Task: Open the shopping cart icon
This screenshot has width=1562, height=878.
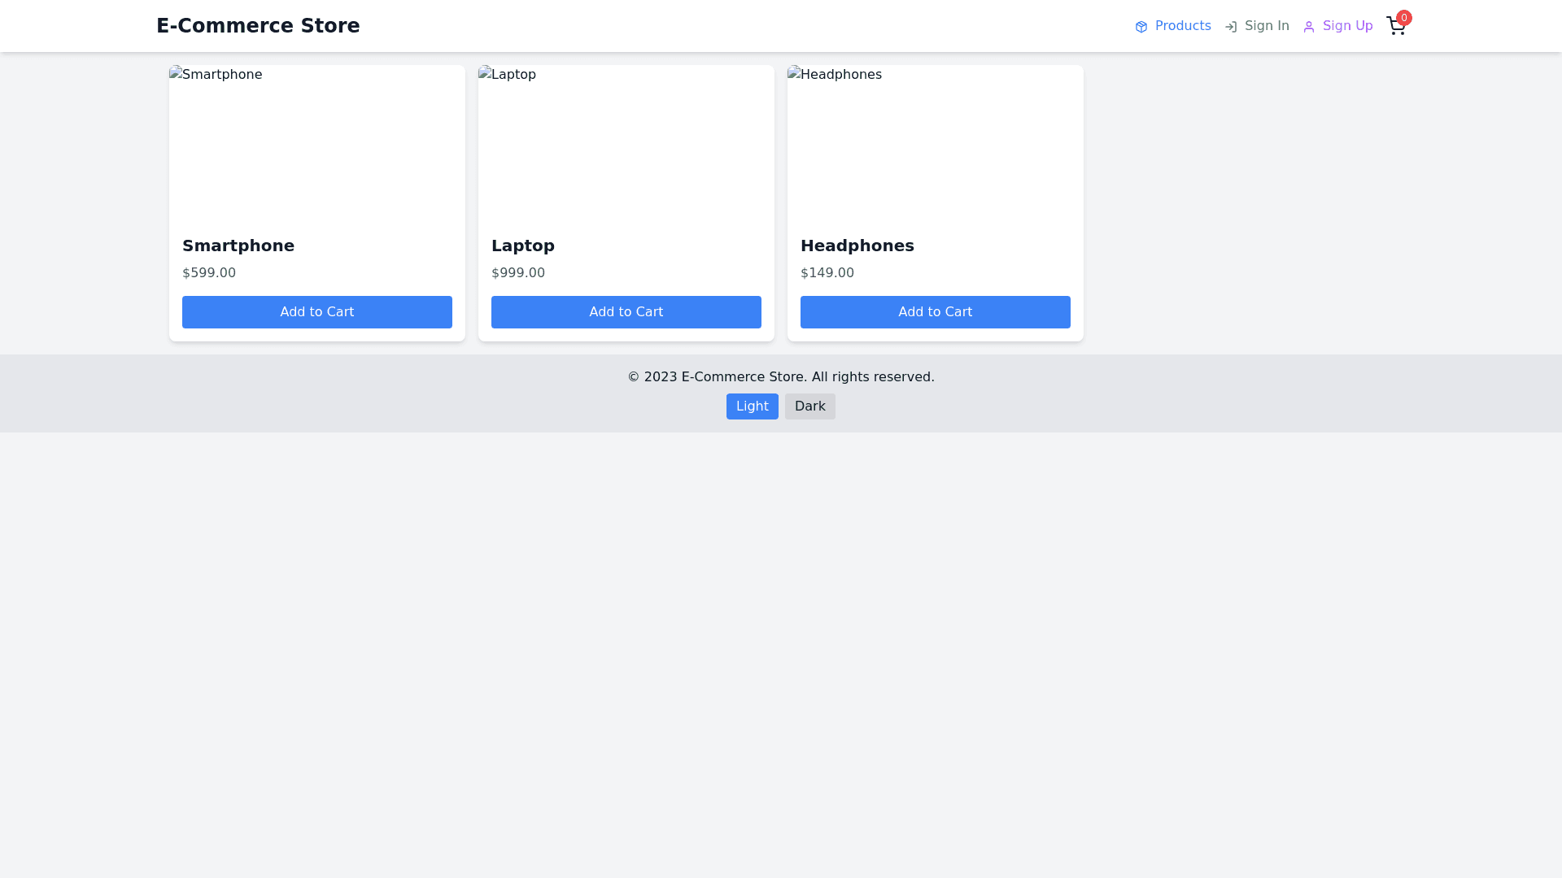Action: 1394,27
